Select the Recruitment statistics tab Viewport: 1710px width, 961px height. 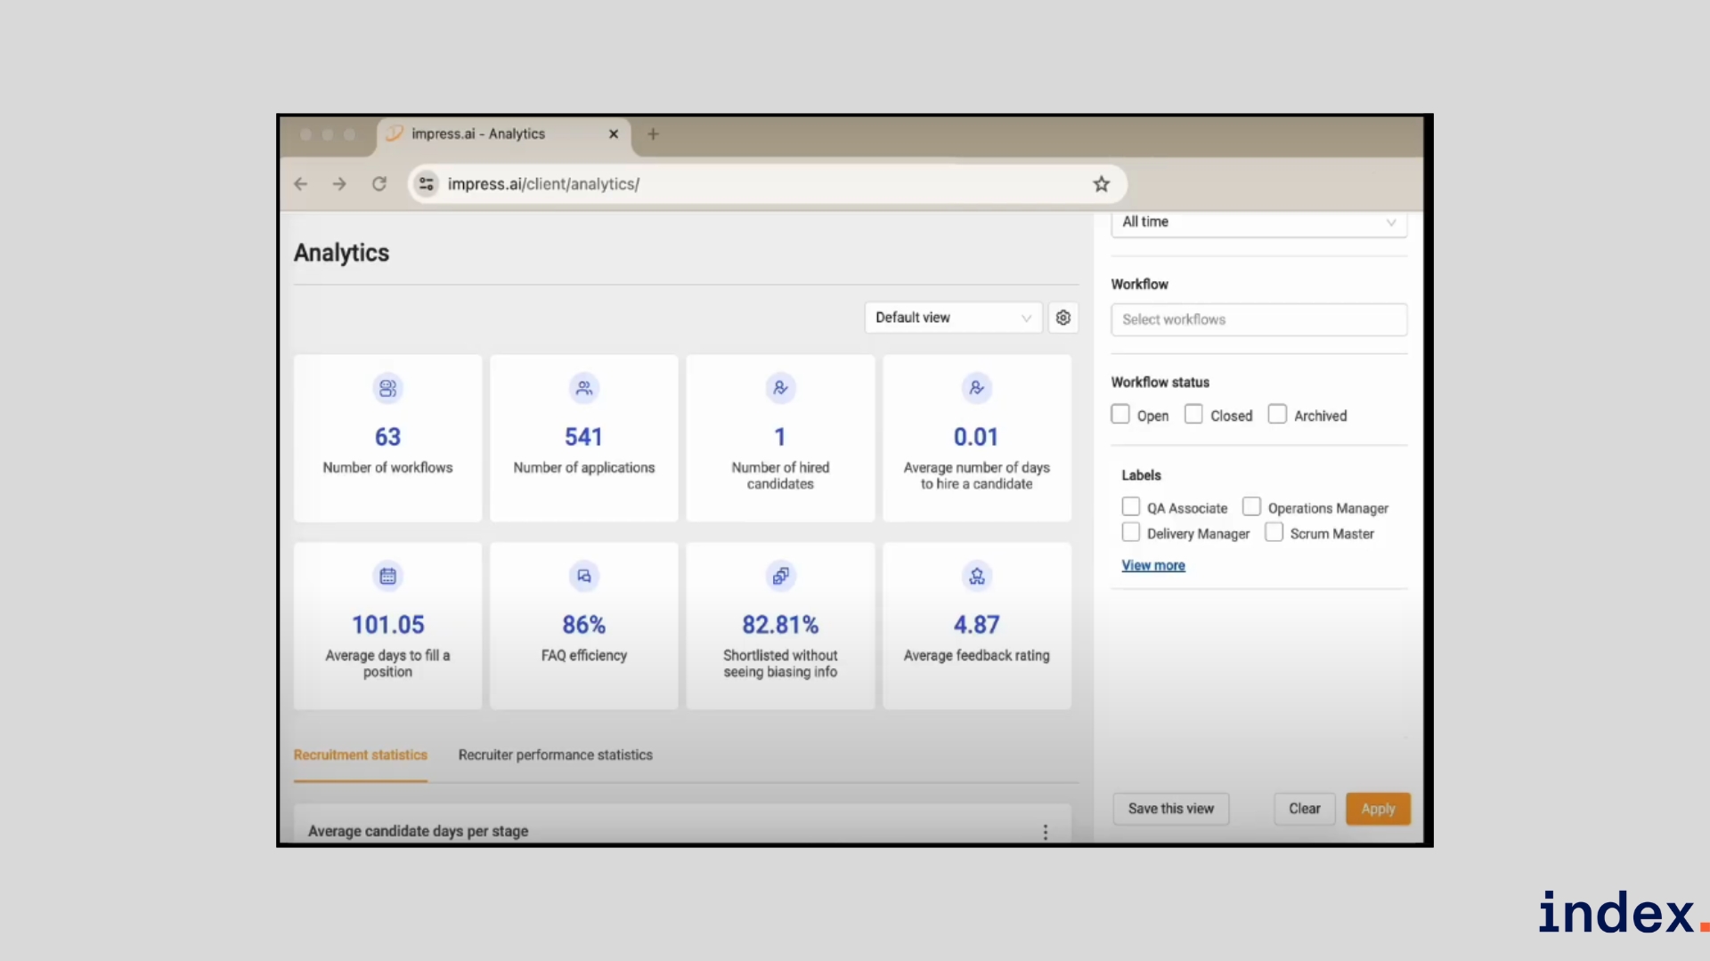[360, 755]
